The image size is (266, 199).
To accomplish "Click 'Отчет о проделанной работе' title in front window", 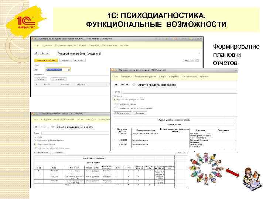I will [x=157, y=85].
